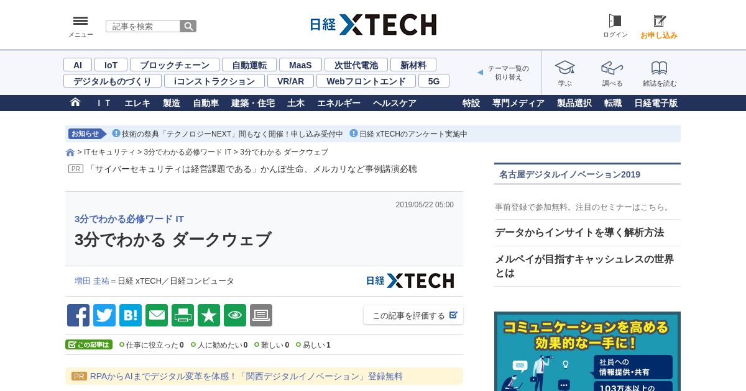Click the breadcrumb home icon
Screen dimensions: 746x391
click(x=70, y=153)
